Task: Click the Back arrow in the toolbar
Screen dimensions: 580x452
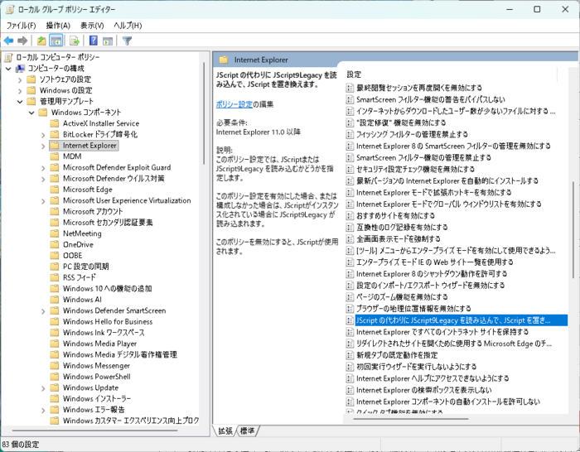Action: (x=9, y=41)
